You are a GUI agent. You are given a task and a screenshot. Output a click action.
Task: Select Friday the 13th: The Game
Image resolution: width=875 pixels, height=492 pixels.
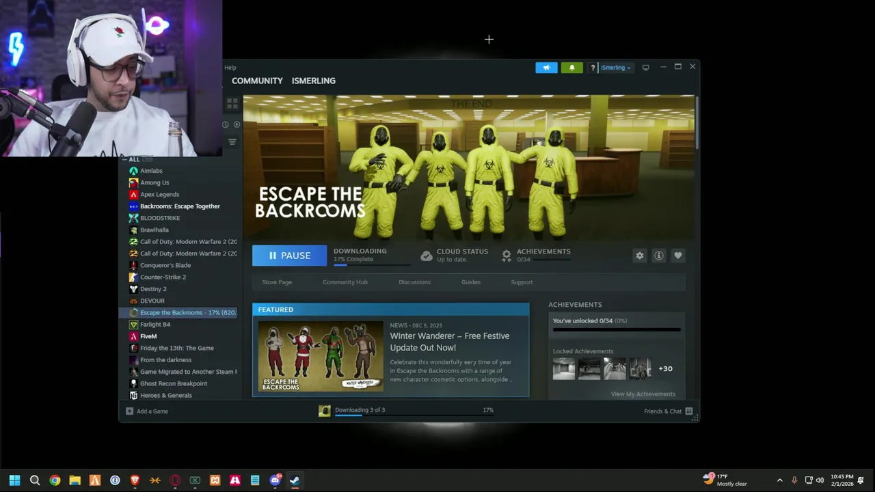177,348
